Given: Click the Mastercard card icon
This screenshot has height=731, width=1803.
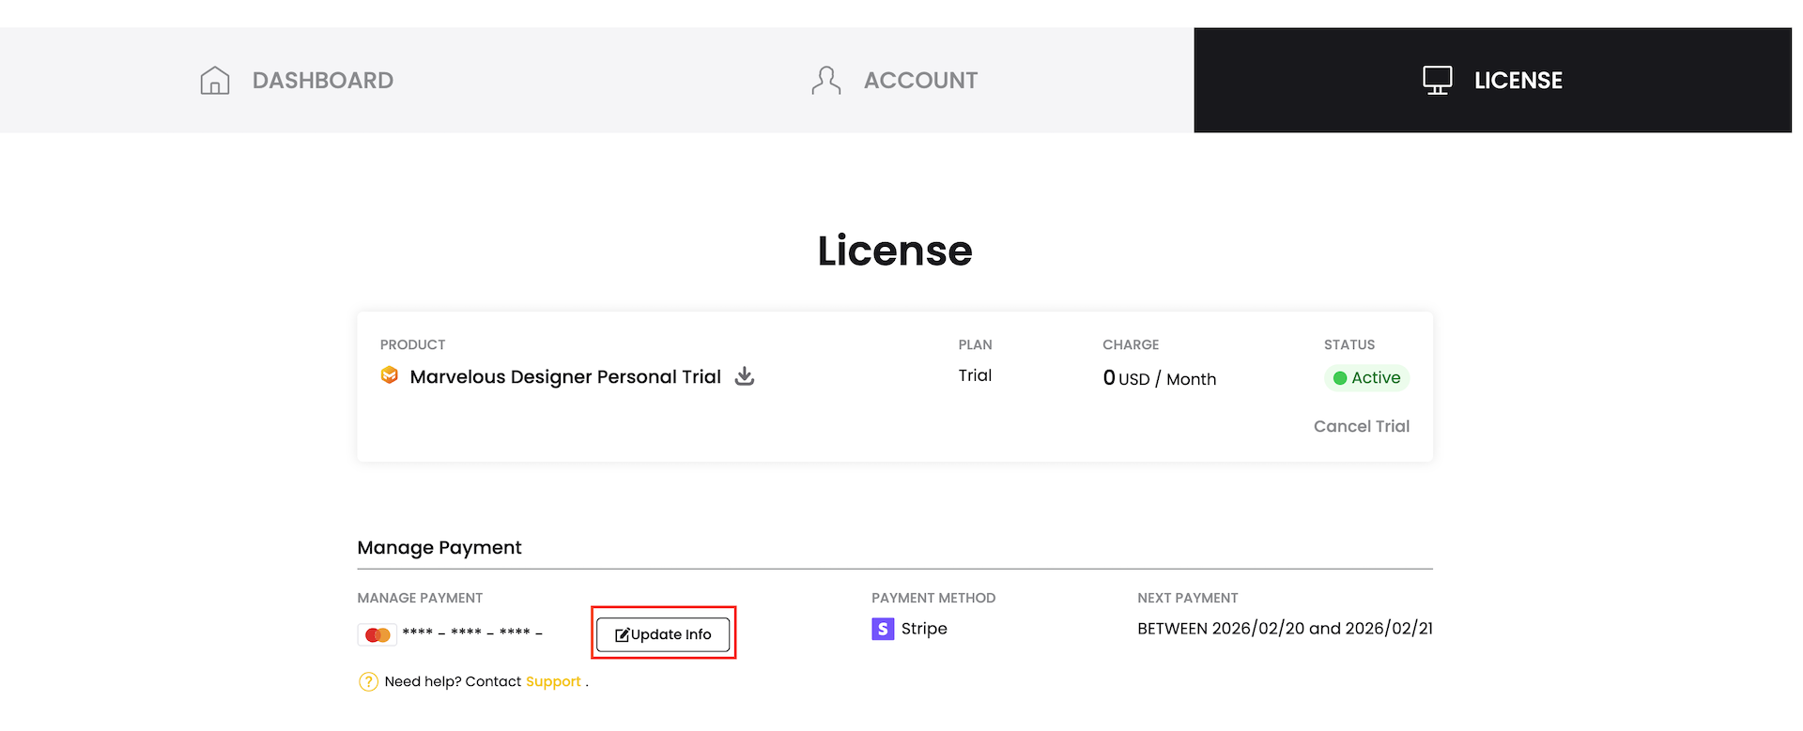Looking at the screenshot, I should pyautogui.click(x=378, y=635).
